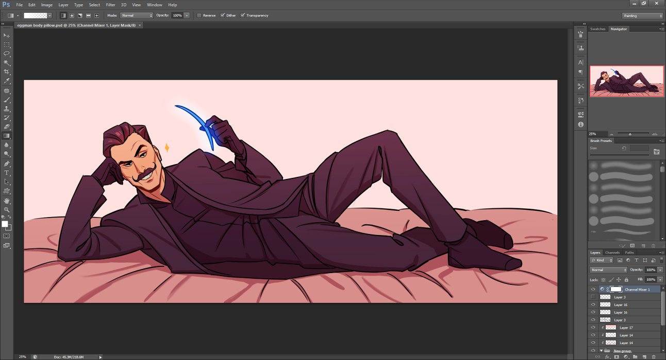Open the Gradient tool preset picker arrow

tap(18, 15)
